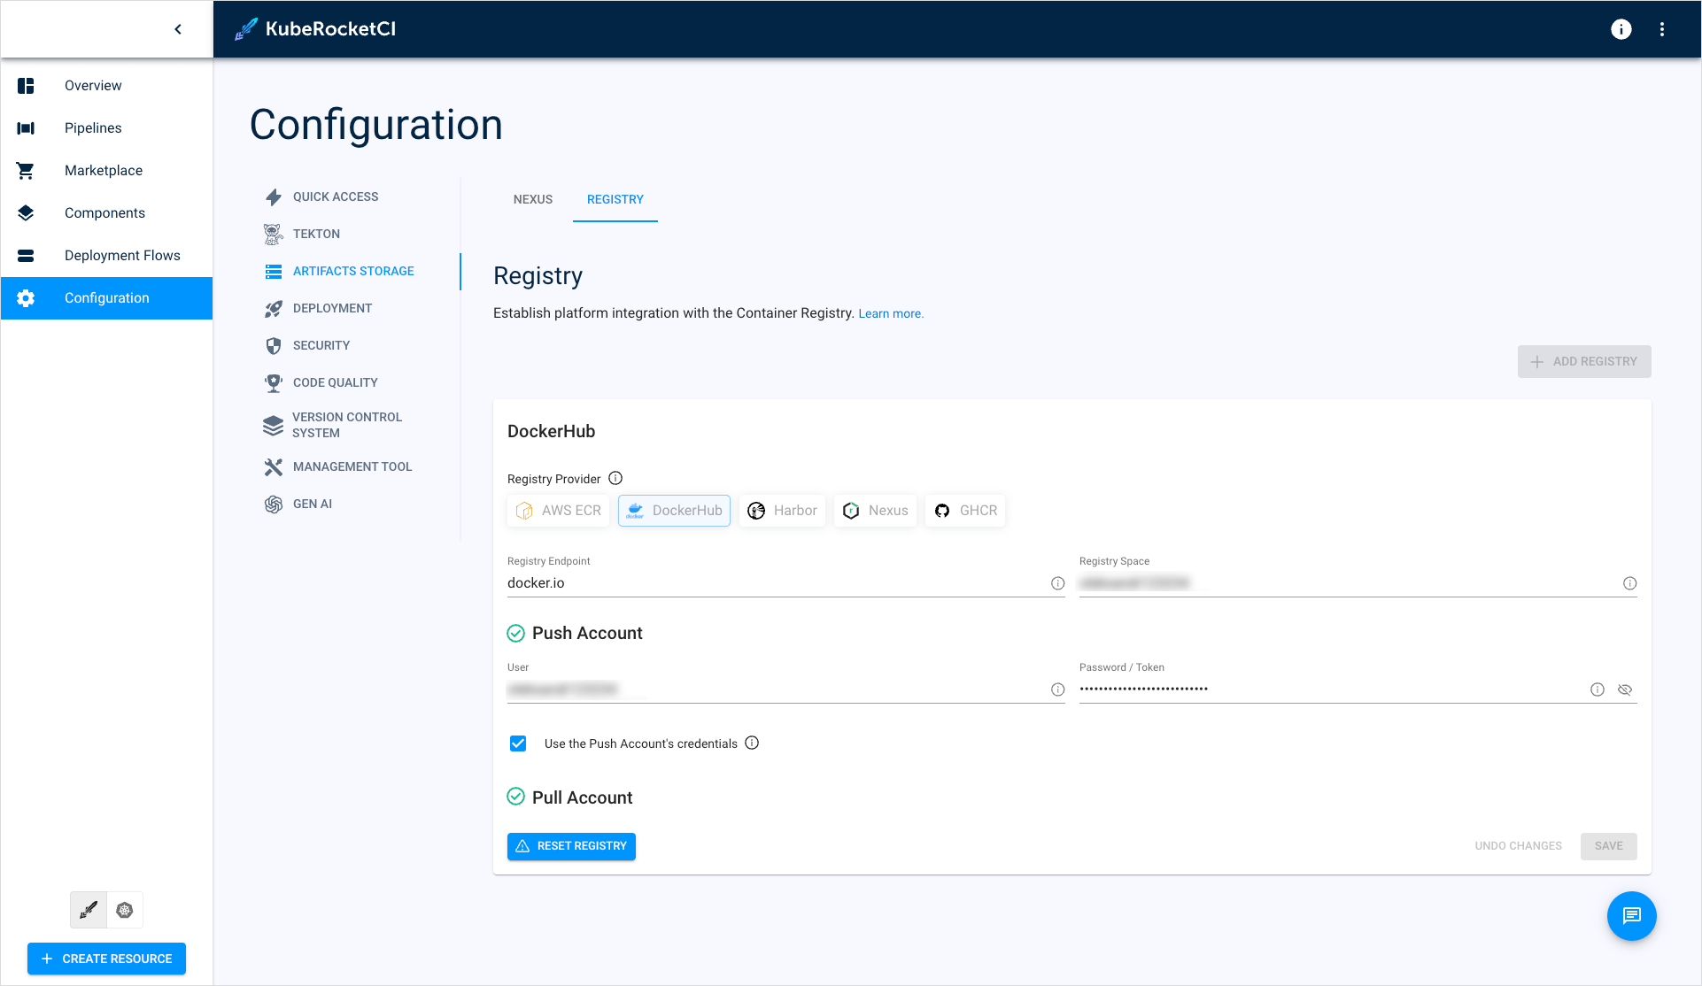This screenshot has height=986, width=1702.
Task: Click the "Learn more" link
Action: point(890,313)
